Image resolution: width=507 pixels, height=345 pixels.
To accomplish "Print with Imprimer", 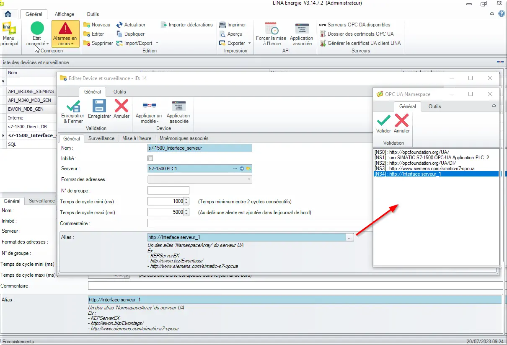I will [233, 25].
